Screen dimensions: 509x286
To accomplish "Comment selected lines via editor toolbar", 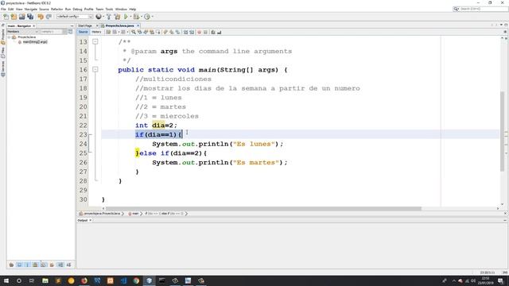I will coord(213,32).
